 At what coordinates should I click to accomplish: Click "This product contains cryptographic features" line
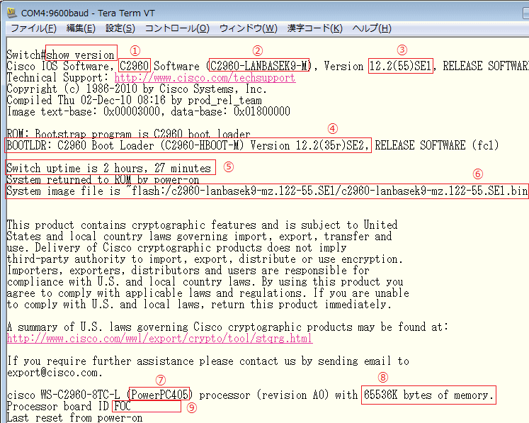tap(202, 225)
